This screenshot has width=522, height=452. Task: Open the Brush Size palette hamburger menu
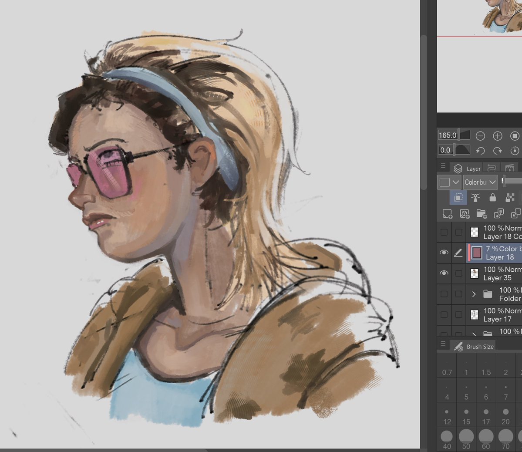(443, 344)
